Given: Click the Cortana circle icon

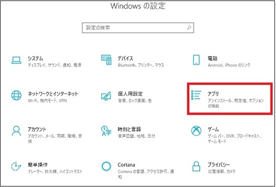Looking at the screenshot, I should (106, 166).
